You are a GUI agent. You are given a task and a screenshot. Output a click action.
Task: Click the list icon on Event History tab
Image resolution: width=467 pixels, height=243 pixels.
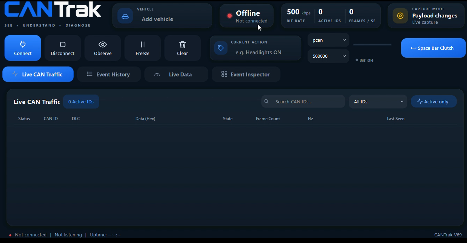point(89,74)
